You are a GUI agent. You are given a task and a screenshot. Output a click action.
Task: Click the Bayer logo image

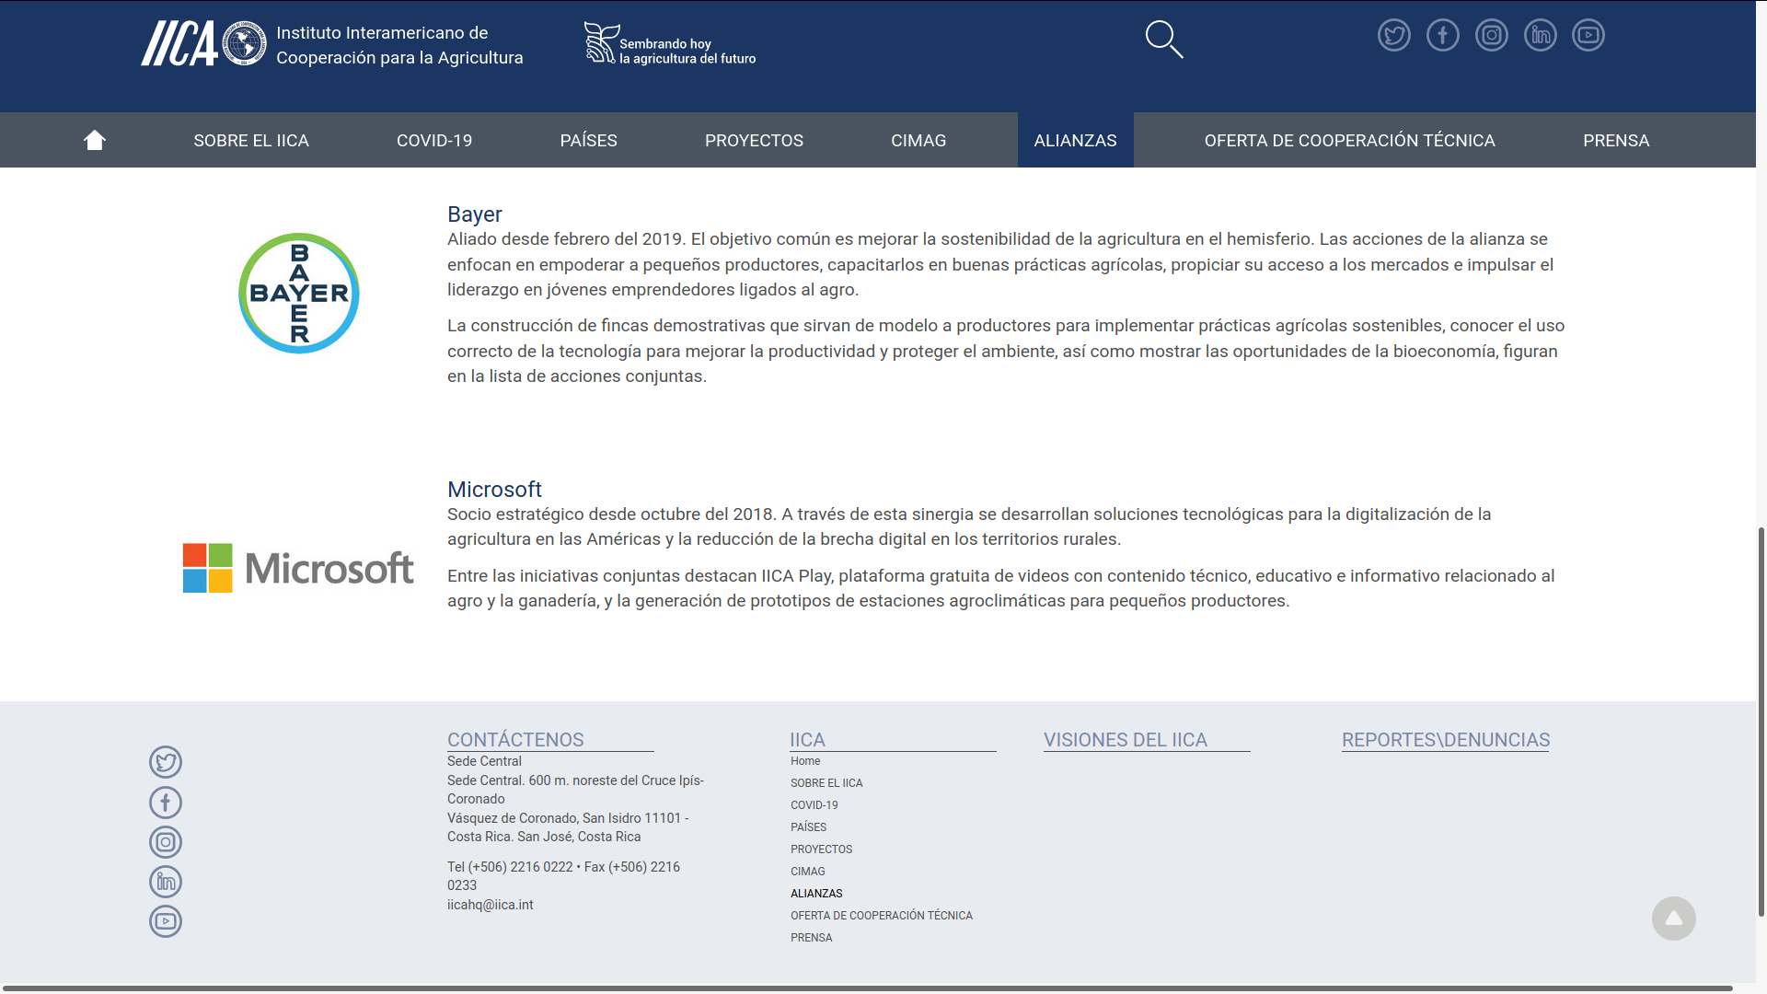coord(299,293)
